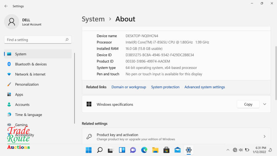Click the search magnifier in Find a setting
The width and height of the screenshot is (277, 156).
click(x=67, y=40)
